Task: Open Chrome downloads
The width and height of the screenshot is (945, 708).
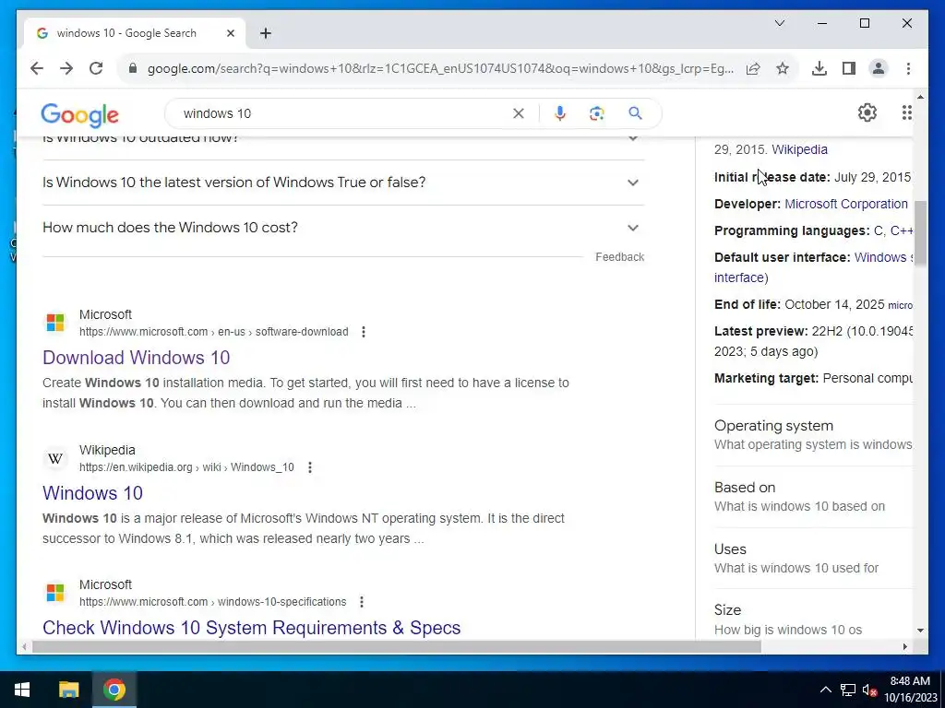Action: coord(819,68)
